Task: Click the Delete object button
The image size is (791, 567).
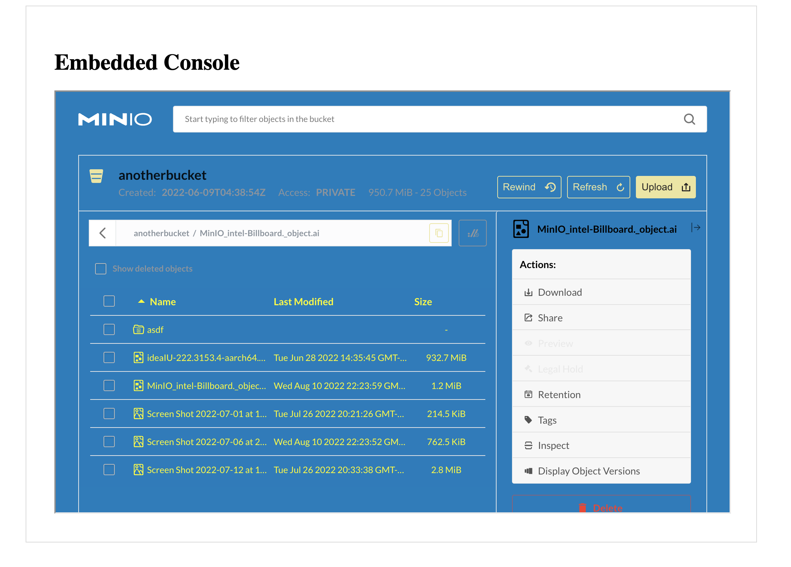Action: pos(601,504)
